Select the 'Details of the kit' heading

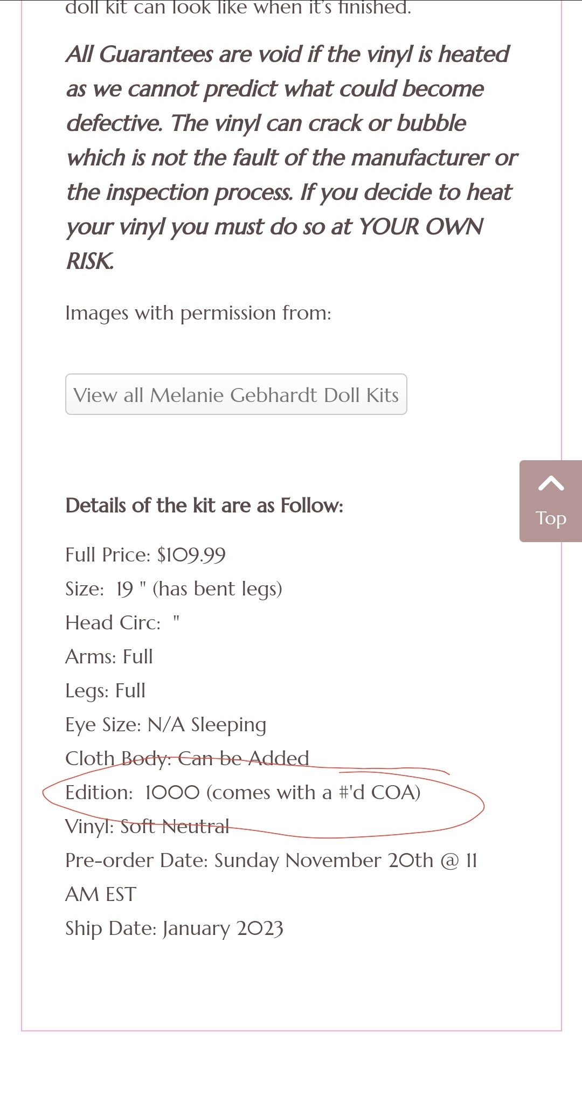pyautogui.click(x=204, y=505)
